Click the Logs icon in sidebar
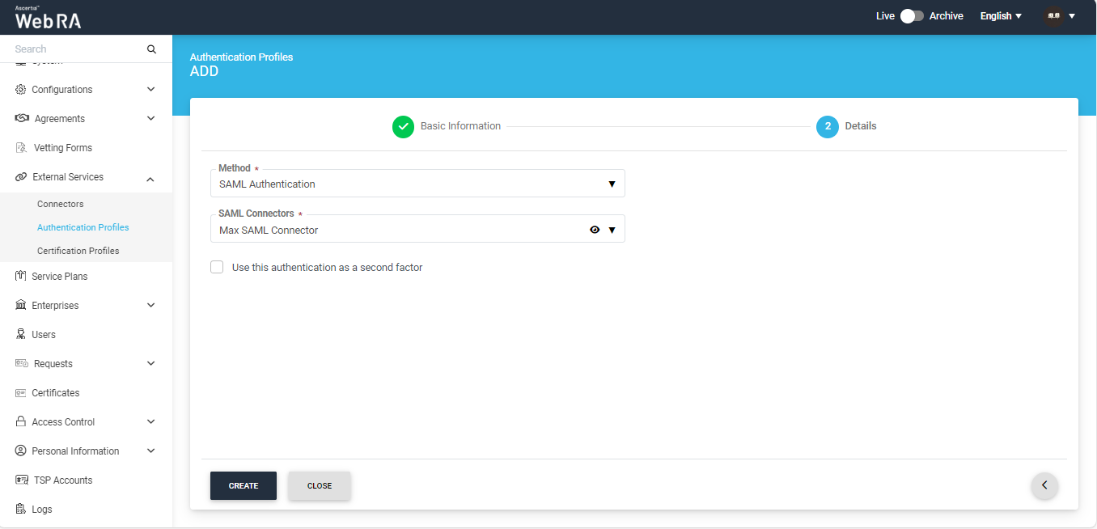Image resolution: width=1097 pixels, height=529 pixels. 21,510
